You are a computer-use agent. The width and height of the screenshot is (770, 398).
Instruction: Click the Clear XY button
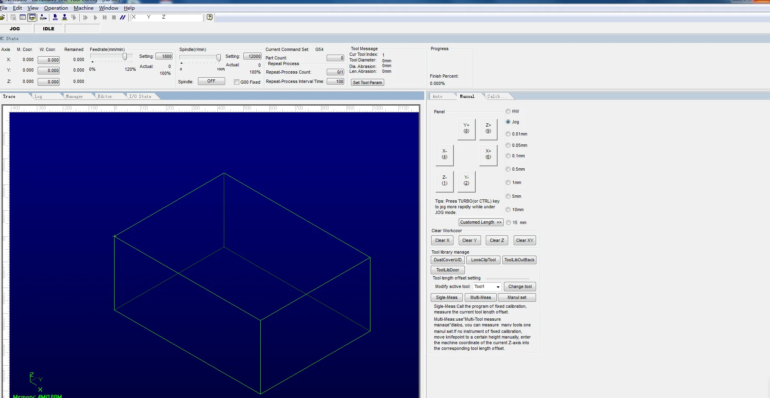tap(524, 241)
